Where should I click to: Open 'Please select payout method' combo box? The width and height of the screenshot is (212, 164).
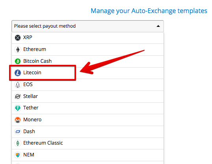click(x=87, y=26)
